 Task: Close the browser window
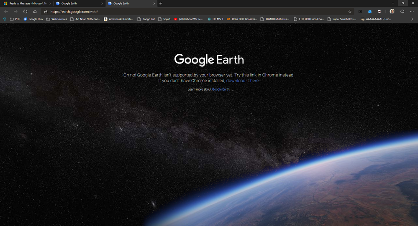[413, 3]
